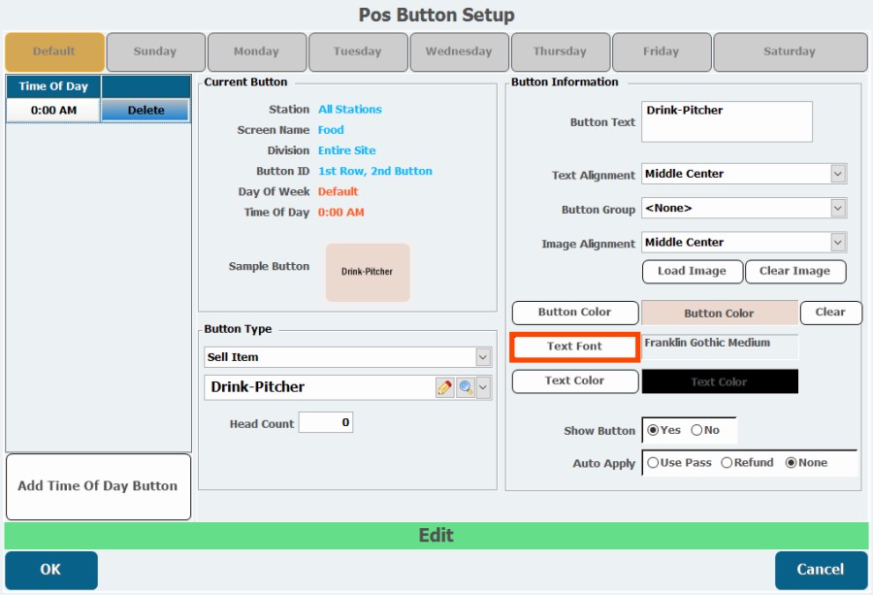873x595 pixels.
Task: Click the black Text Color swatch
Action: [720, 381]
